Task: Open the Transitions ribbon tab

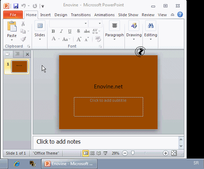Action: pos(81,15)
